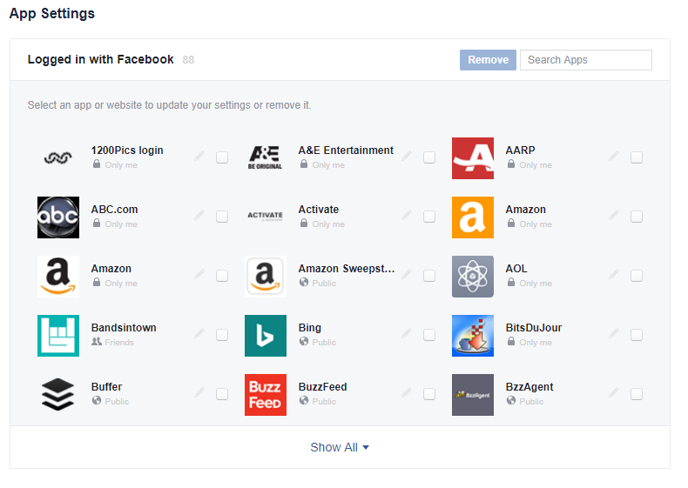
Task: Open the Amazon Sweepstakes app name link
Action: [x=346, y=269]
